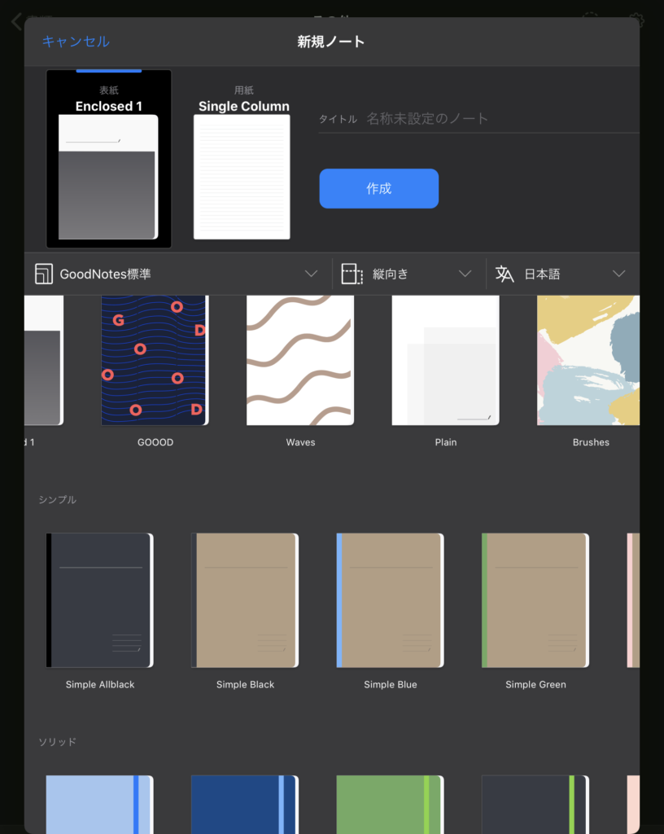The width and height of the screenshot is (664, 834).
Task: Choose the GOOOD cover template
Action: (x=155, y=360)
